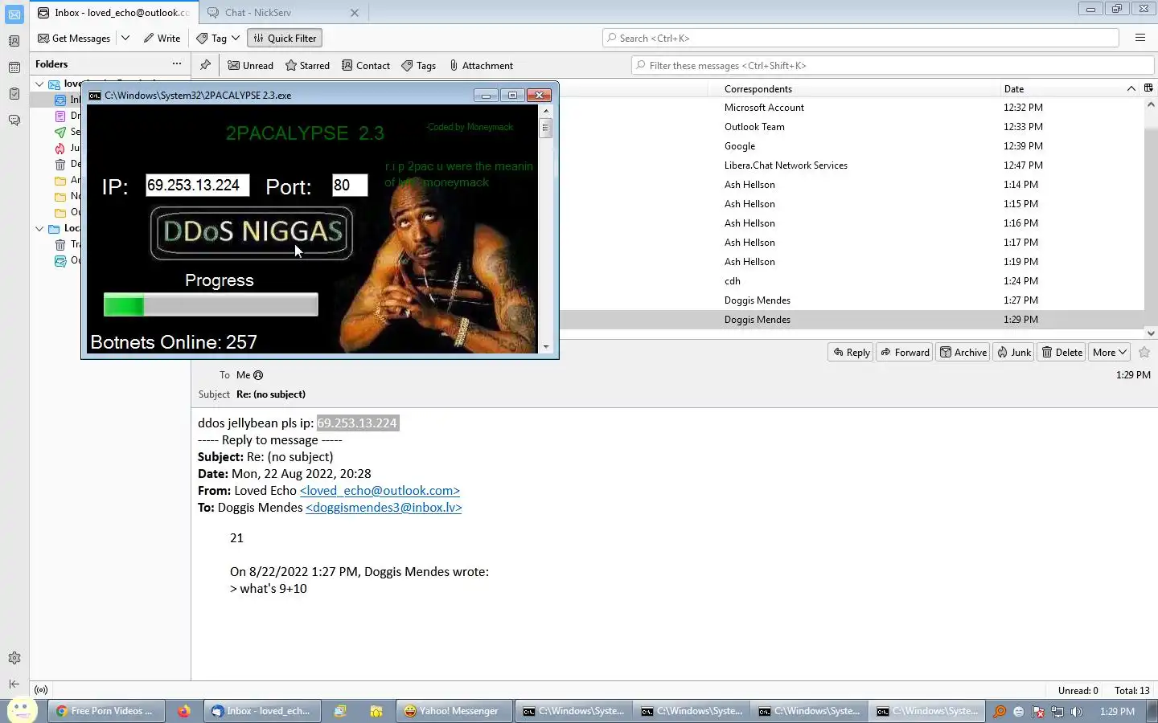The width and height of the screenshot is (1158, 723).
Task: Click the 2PACALYPSE window scrollbar thumb
Action: tap(546, 129)
